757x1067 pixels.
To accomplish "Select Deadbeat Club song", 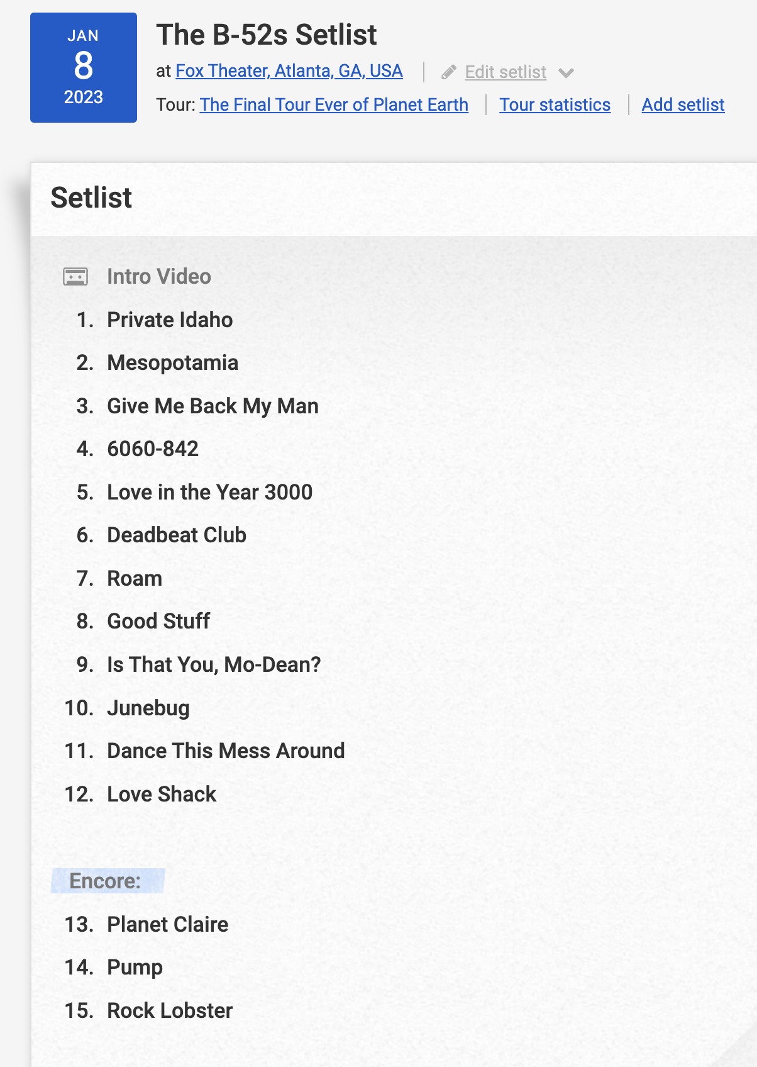I will pyautogui.click(x=177, y=535).
